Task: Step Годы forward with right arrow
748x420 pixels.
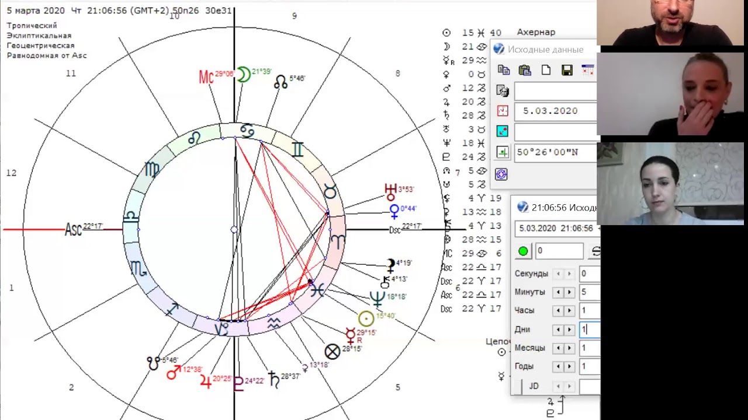Action: [569, 367]
